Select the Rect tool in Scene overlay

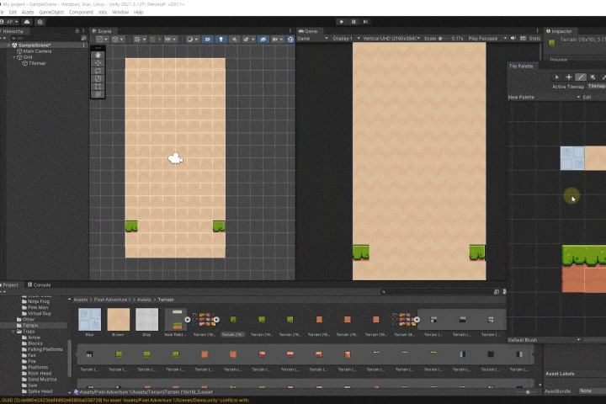tap(98, 87)
